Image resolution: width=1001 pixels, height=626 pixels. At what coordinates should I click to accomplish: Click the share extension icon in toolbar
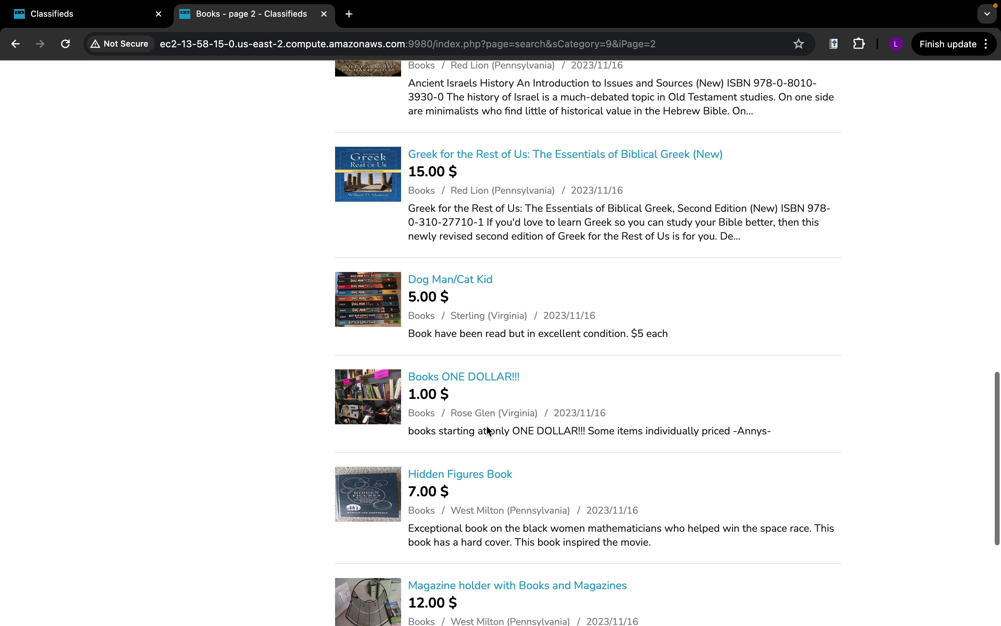(x=833, y=44)
